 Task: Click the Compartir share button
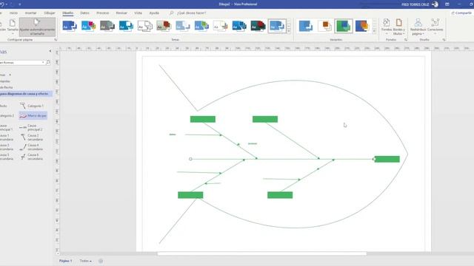point(461,13)
